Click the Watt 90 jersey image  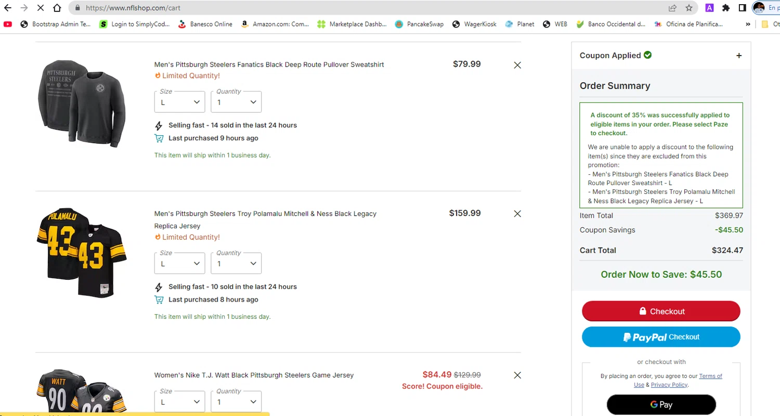(82, 391)
